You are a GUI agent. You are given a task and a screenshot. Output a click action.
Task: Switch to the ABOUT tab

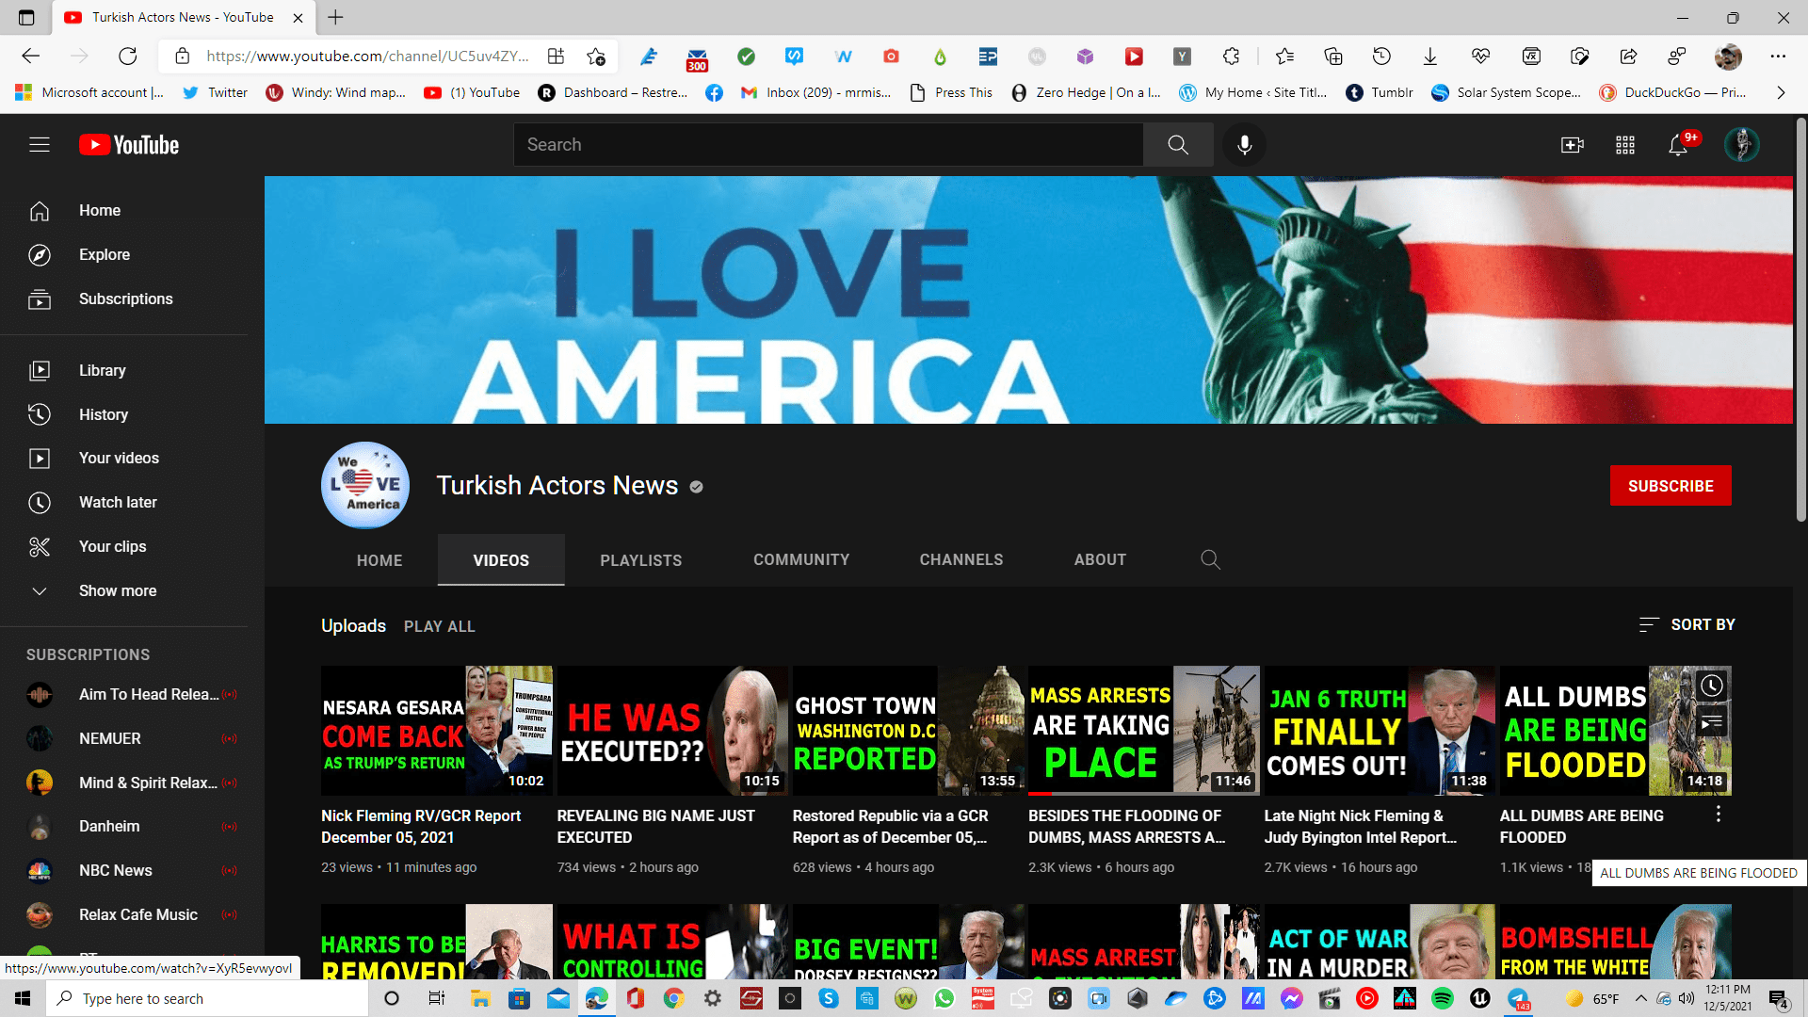tap(1100, 560)
